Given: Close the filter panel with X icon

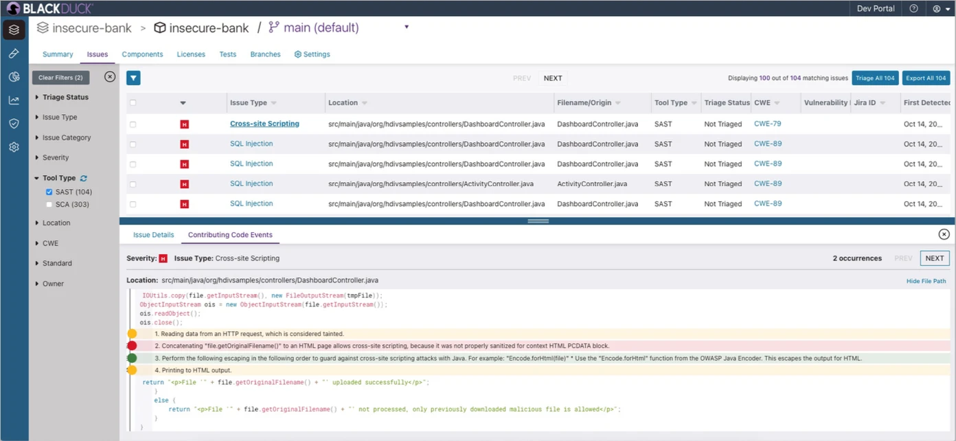Looking at the screenshot, I should pos(110,77).
